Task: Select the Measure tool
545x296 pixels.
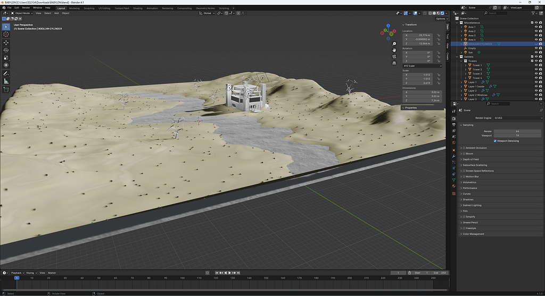Action: click(6, 81)
